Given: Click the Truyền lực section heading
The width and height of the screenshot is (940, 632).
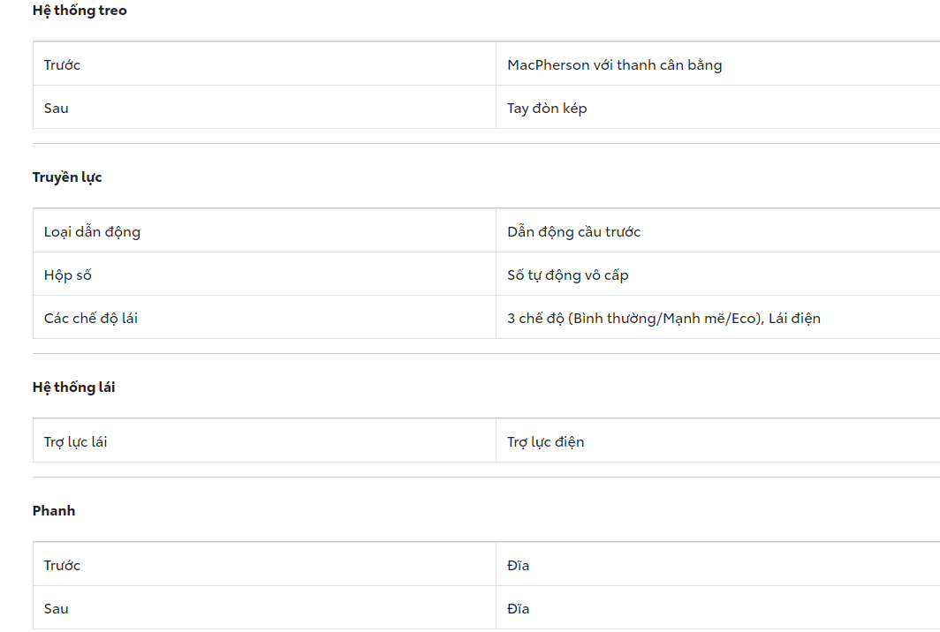Looking at the screenshot, I should [67, 177].
